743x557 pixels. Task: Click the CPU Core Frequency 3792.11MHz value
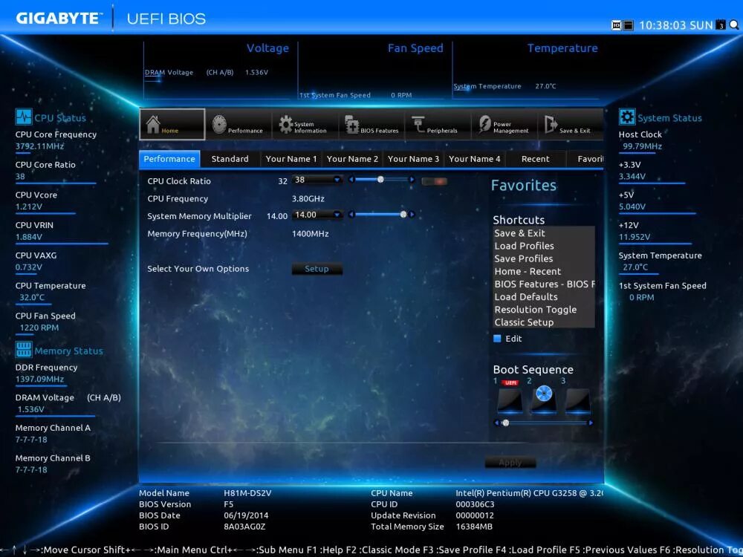click(40, 146)
